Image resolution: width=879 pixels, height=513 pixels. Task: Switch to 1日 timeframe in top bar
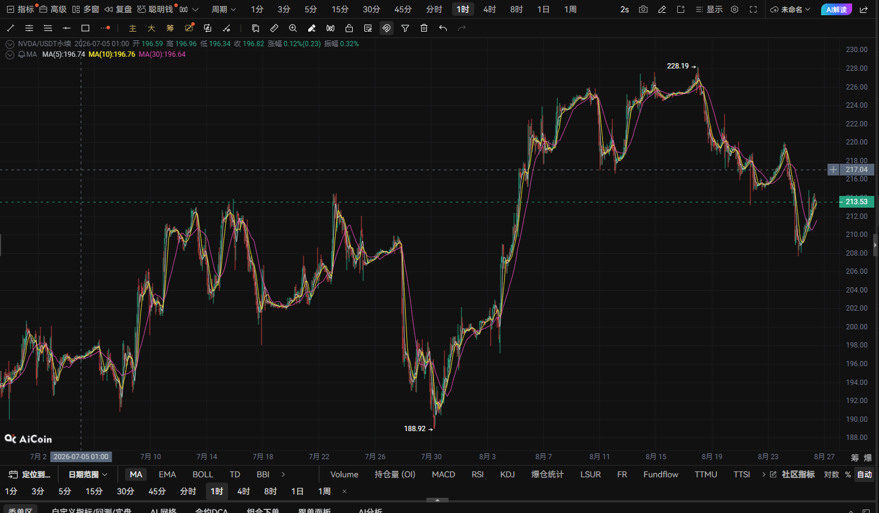point(543,9)
